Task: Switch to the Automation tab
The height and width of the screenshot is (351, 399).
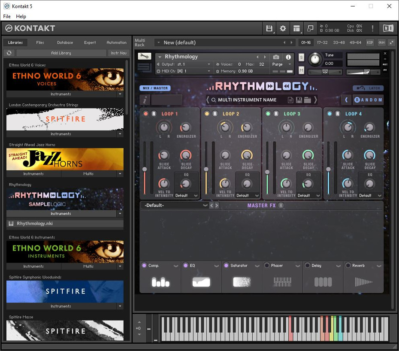Action: (x=117, y=42)
